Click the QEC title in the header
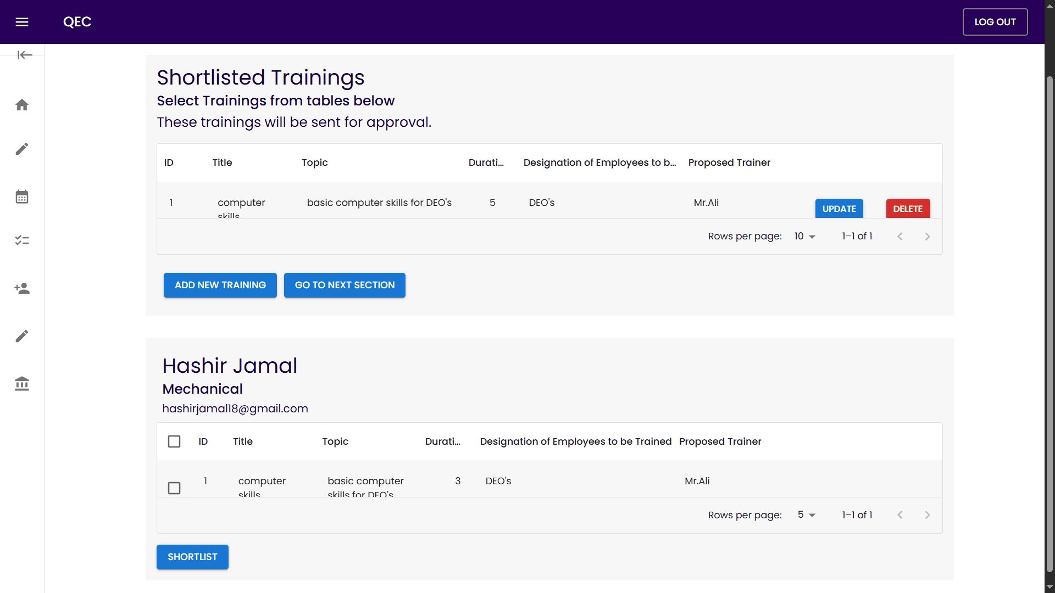The width and height of the screenshot is (1055, 593). point(77,22)
